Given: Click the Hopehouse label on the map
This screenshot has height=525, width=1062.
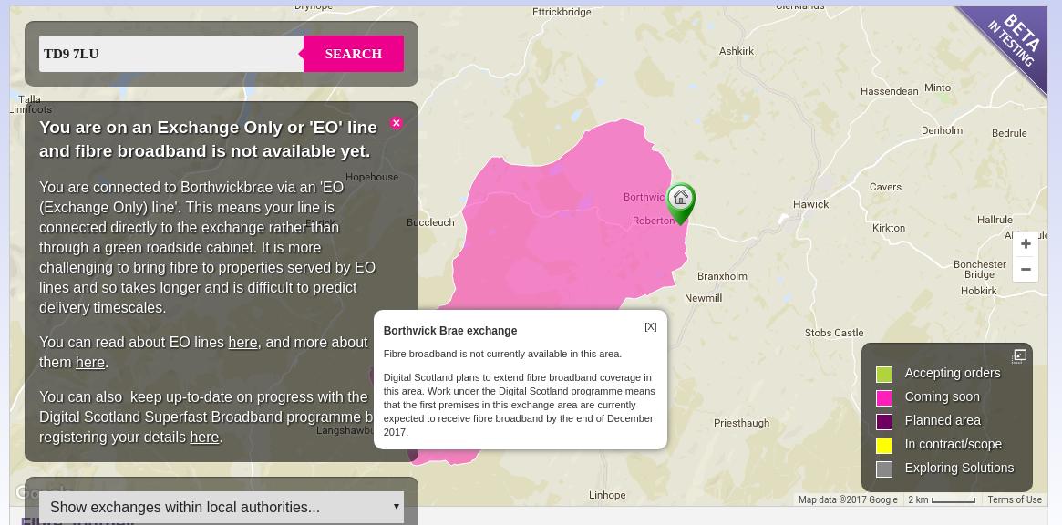Looking at the screenshot, I should (372, 177).
